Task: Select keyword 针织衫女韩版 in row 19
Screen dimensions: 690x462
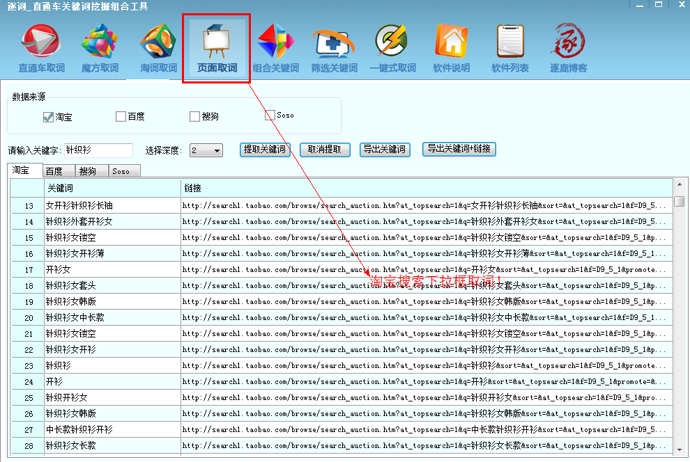Action: (x=113, y=302)
